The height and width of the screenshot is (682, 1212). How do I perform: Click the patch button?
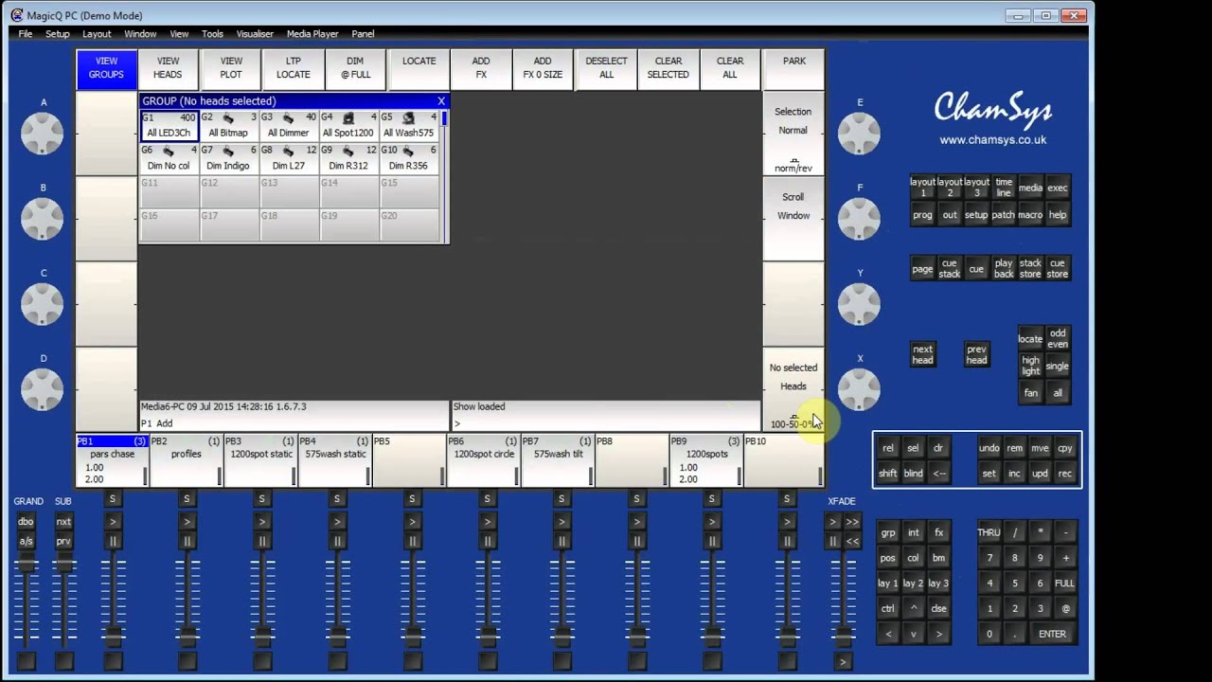point(1003,215)
